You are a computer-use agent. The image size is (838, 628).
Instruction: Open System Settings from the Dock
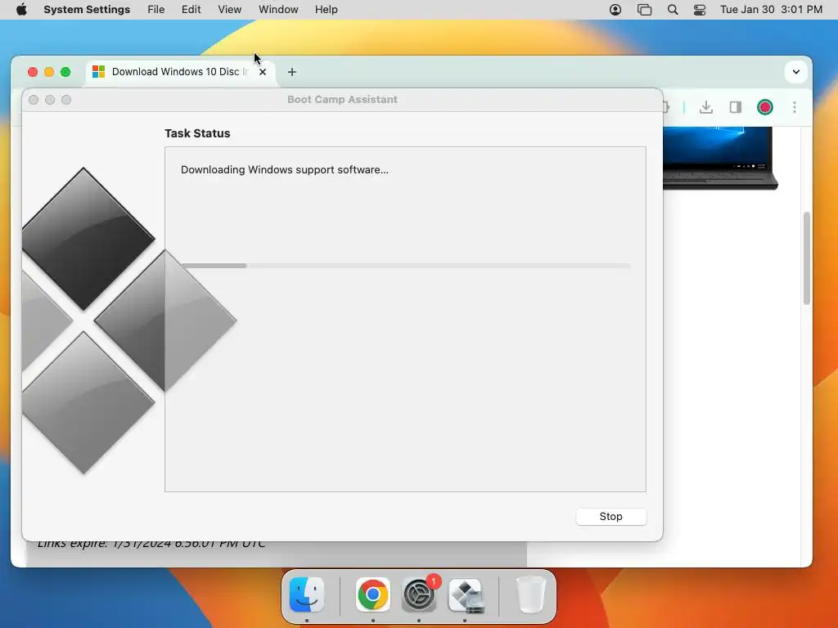click(x=419, y=594)
